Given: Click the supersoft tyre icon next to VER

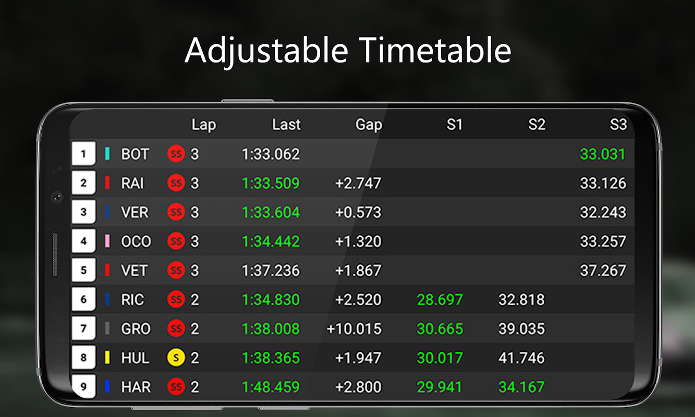Looking at the screenshot, I should (x=176, y=213).
